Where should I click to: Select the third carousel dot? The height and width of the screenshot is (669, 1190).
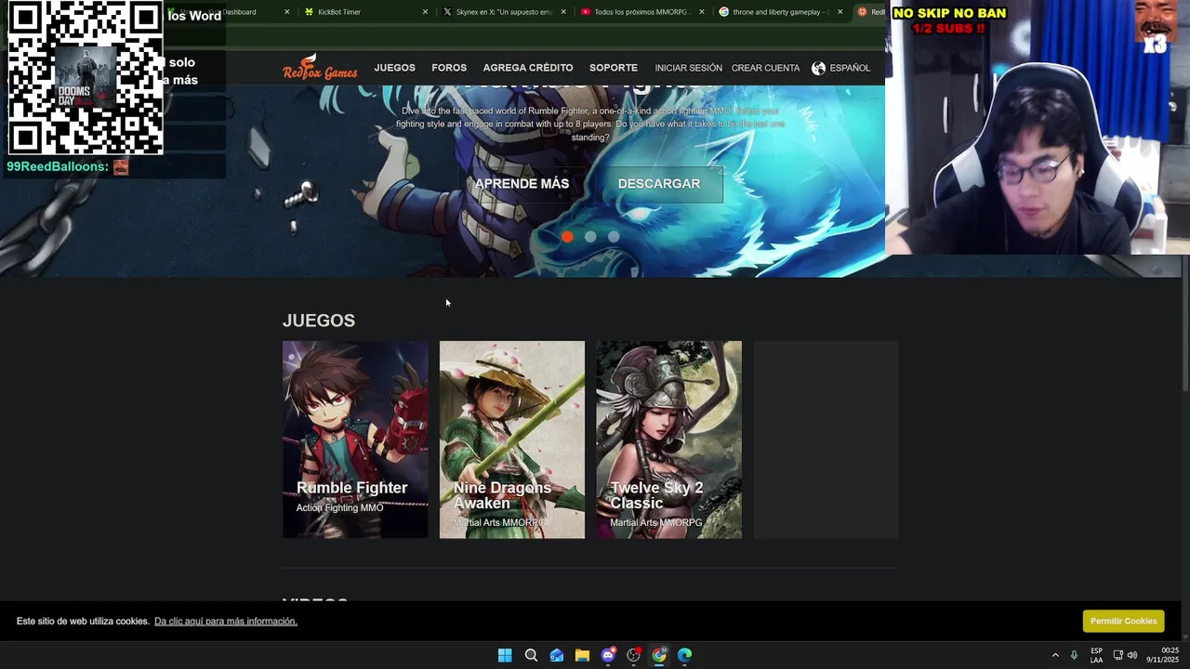tap(614, 237)
